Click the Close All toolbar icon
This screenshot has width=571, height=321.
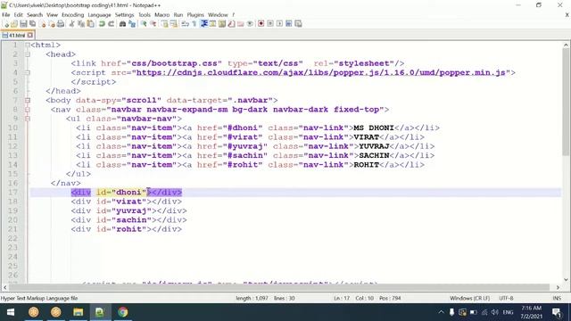pyautogui.click(x=52, y=24)
